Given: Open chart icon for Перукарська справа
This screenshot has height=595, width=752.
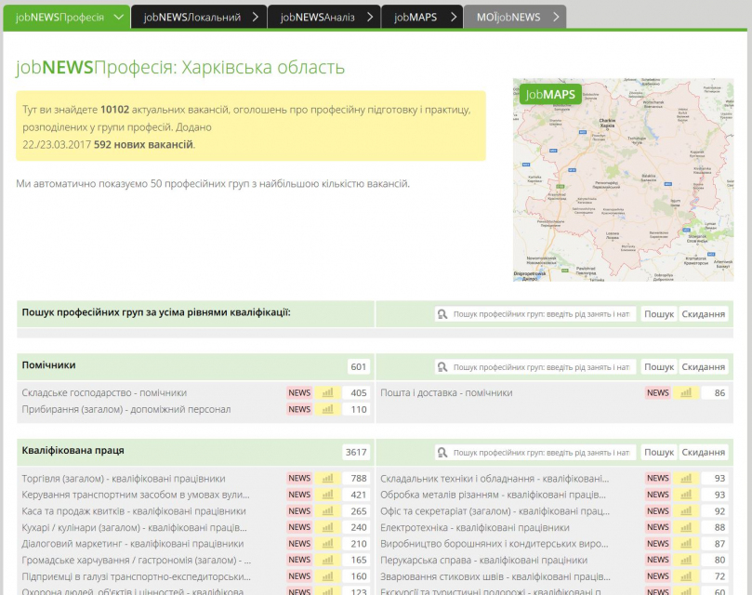Looking at the screenshot, I should point(686,560).
